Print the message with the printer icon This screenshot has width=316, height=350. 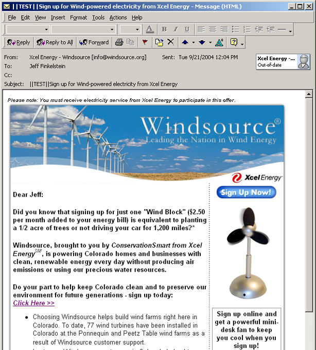coord(119,42)
